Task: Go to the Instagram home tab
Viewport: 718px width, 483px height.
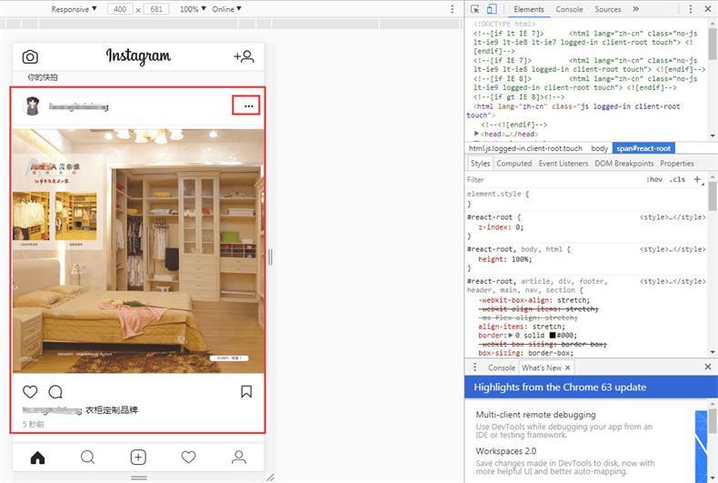Action: point(37,458)
